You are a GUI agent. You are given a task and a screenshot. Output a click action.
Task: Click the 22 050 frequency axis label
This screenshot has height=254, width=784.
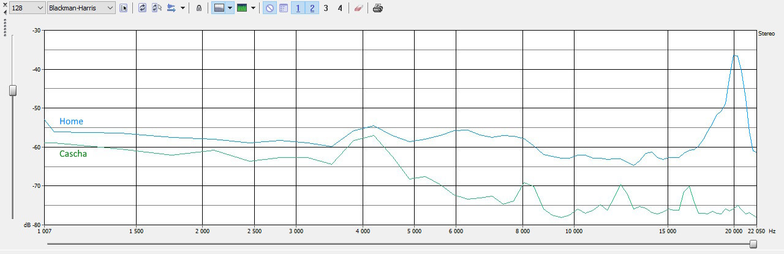pos(756,231)
